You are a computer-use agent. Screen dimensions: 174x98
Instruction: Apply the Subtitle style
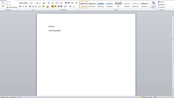click(x=127, y=5)
